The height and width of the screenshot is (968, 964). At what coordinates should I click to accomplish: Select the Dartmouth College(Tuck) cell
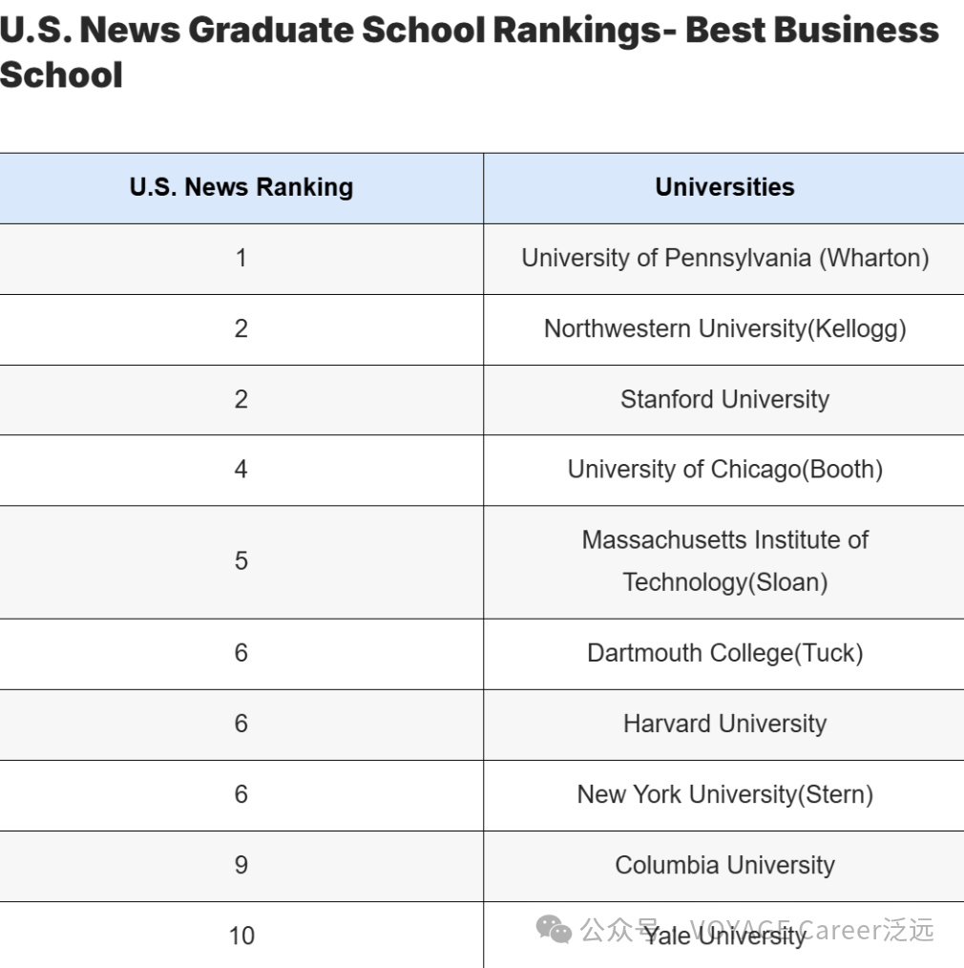[x=724, y=653]
